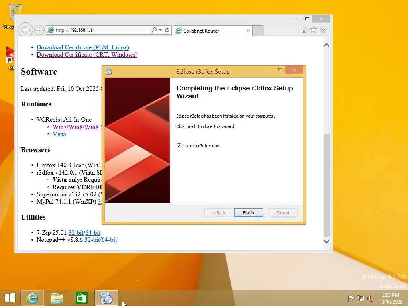Open File Explorer from the taskbar
The width and height of the screenshot is (408, 306).
coord(57,298)
